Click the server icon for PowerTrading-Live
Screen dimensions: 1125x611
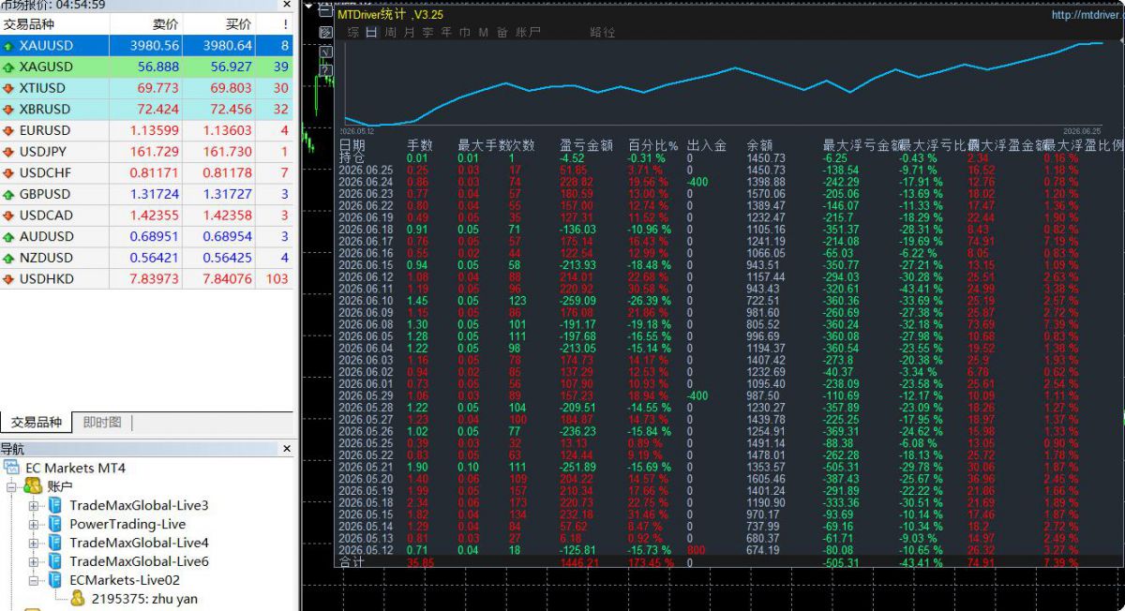54,524
